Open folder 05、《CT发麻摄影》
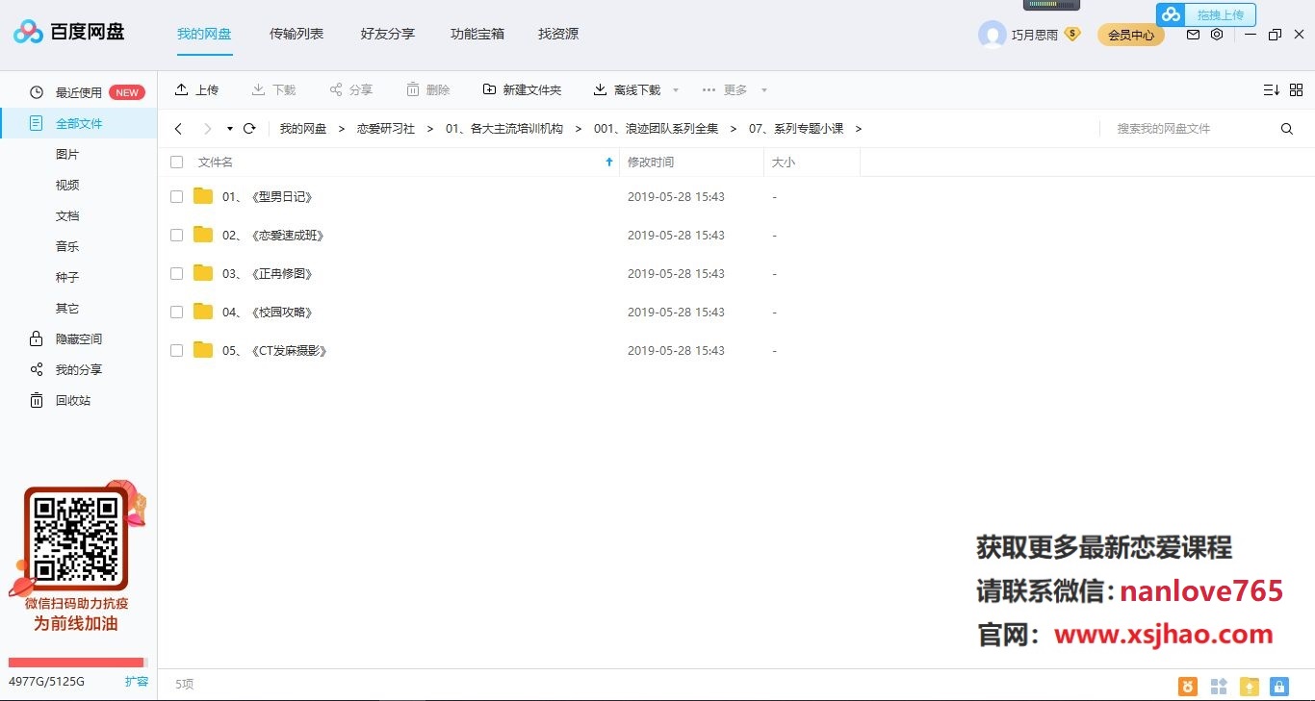1315x701 pixels. pyautogui.click(x=274, y=350)
